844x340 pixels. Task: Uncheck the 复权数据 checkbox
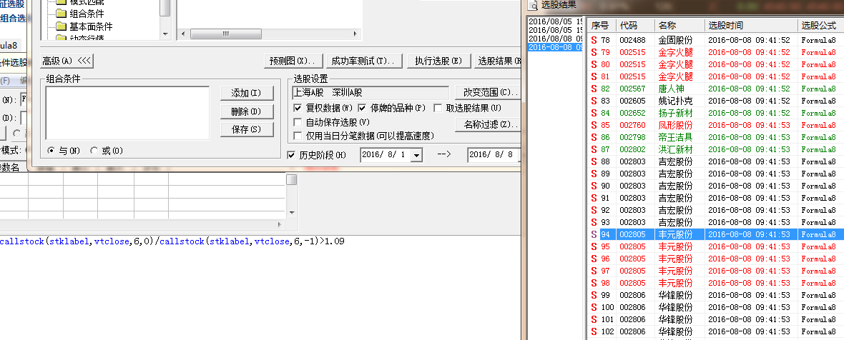click(x=298, y=108)
